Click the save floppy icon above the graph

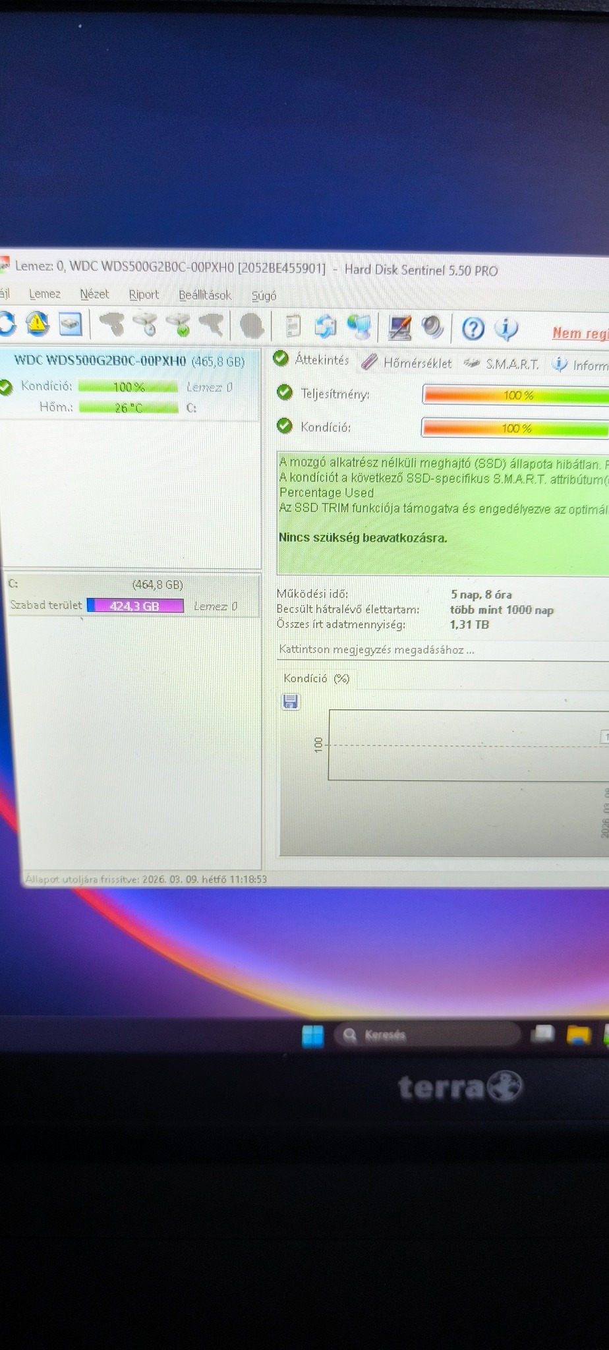290,701
